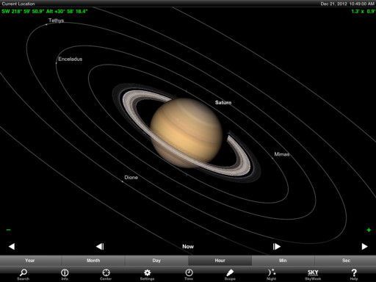The height and width of the screenshot is (282, 376).
Task: Tap the date and time display
Action: (x=347, y=4)
